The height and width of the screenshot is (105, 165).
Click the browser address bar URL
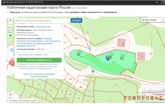click(x=22, y=2)
